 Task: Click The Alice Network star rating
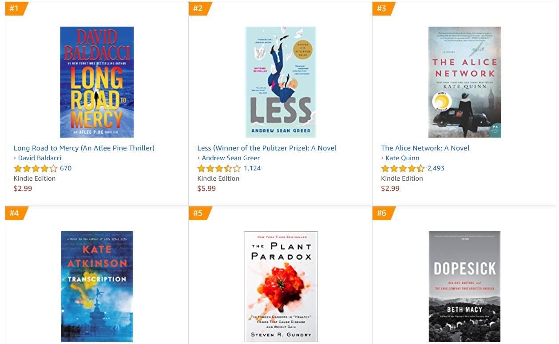tap(403, 169)
